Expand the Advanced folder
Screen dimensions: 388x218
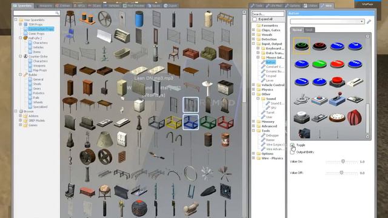pyautogui.click(x=253, y=126)
